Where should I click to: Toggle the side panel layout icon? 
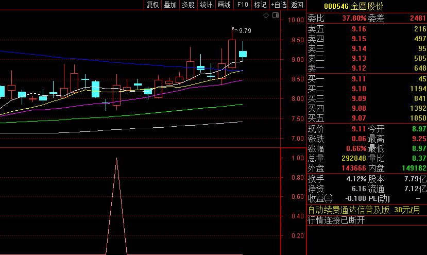pos(276,15)
